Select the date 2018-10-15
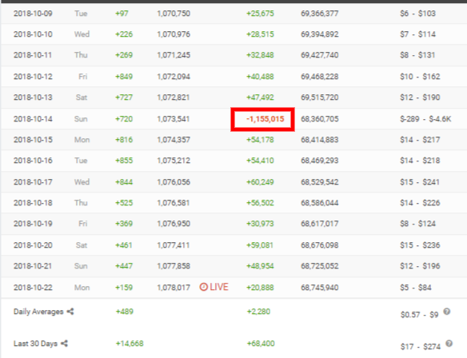 tap(33, 140)
